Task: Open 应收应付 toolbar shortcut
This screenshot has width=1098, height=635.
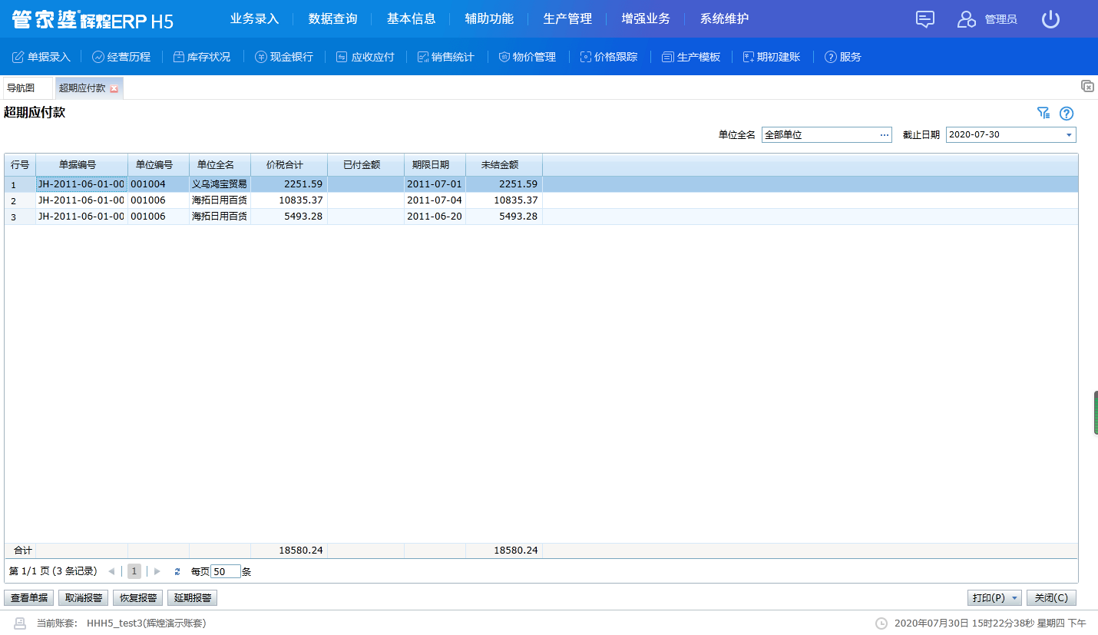Action: [x=365, y=57]
